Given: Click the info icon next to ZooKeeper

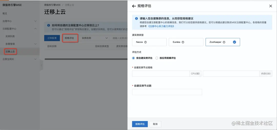Looking at the screenshot, I should (x=224, y=42).
